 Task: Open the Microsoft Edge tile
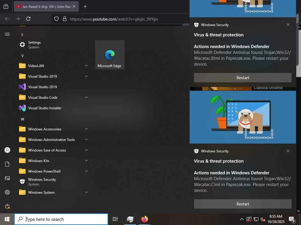coord(110,55)
